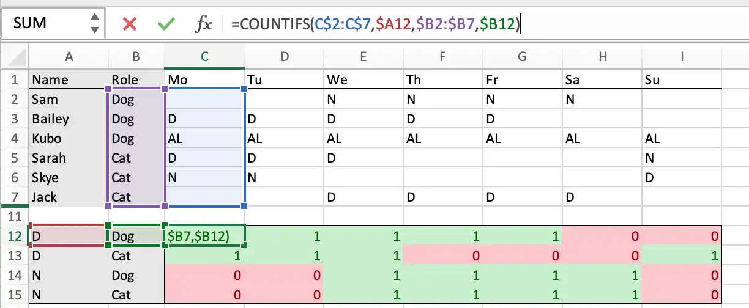Select row 1 header
The width and height of the screenshot is (749, 308).
pos(15,79)
